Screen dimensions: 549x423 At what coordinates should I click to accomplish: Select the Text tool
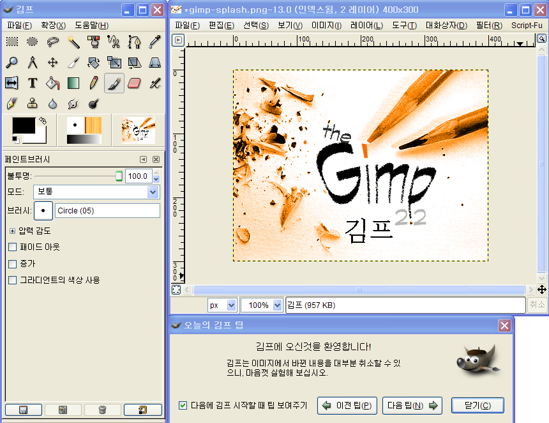(32, 83)
